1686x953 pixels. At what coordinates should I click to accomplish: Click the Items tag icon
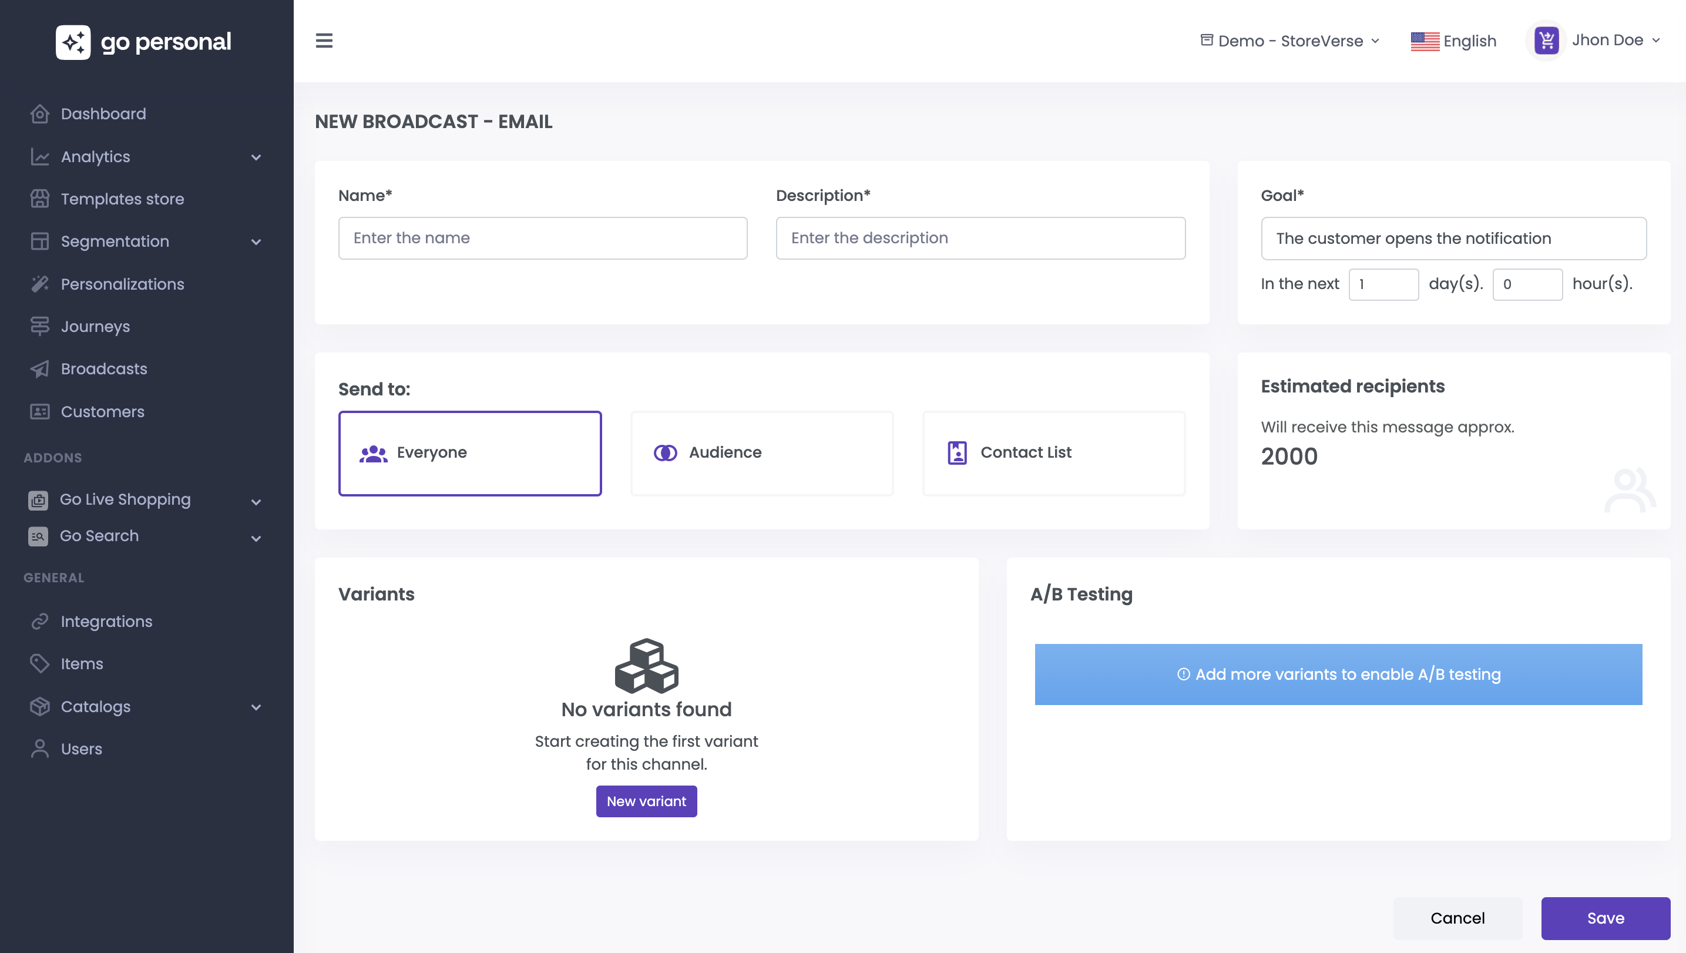(x=40, y=664)
